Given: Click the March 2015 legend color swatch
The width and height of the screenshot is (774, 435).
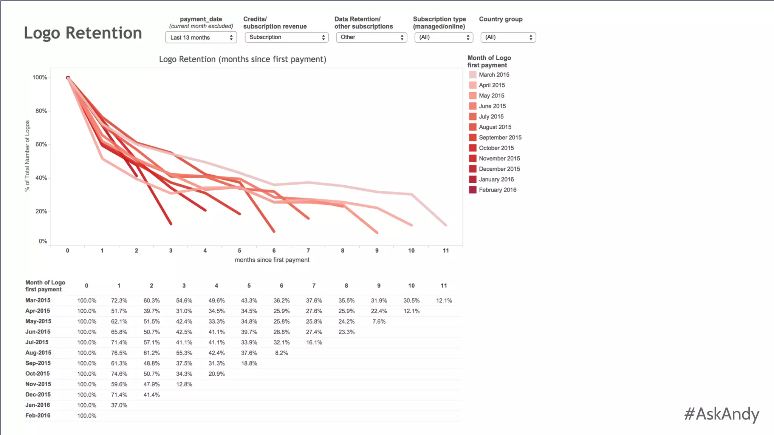Looking at the screenshot, I should (472, 75).
